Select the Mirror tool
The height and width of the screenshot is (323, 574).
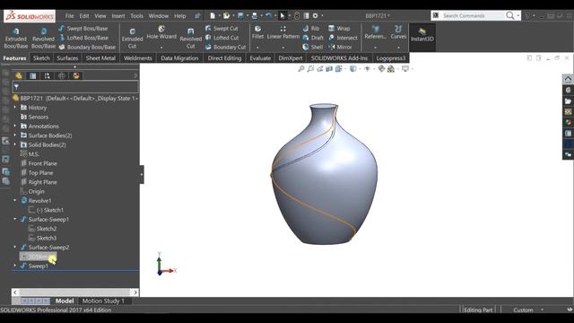pos(340,47)
